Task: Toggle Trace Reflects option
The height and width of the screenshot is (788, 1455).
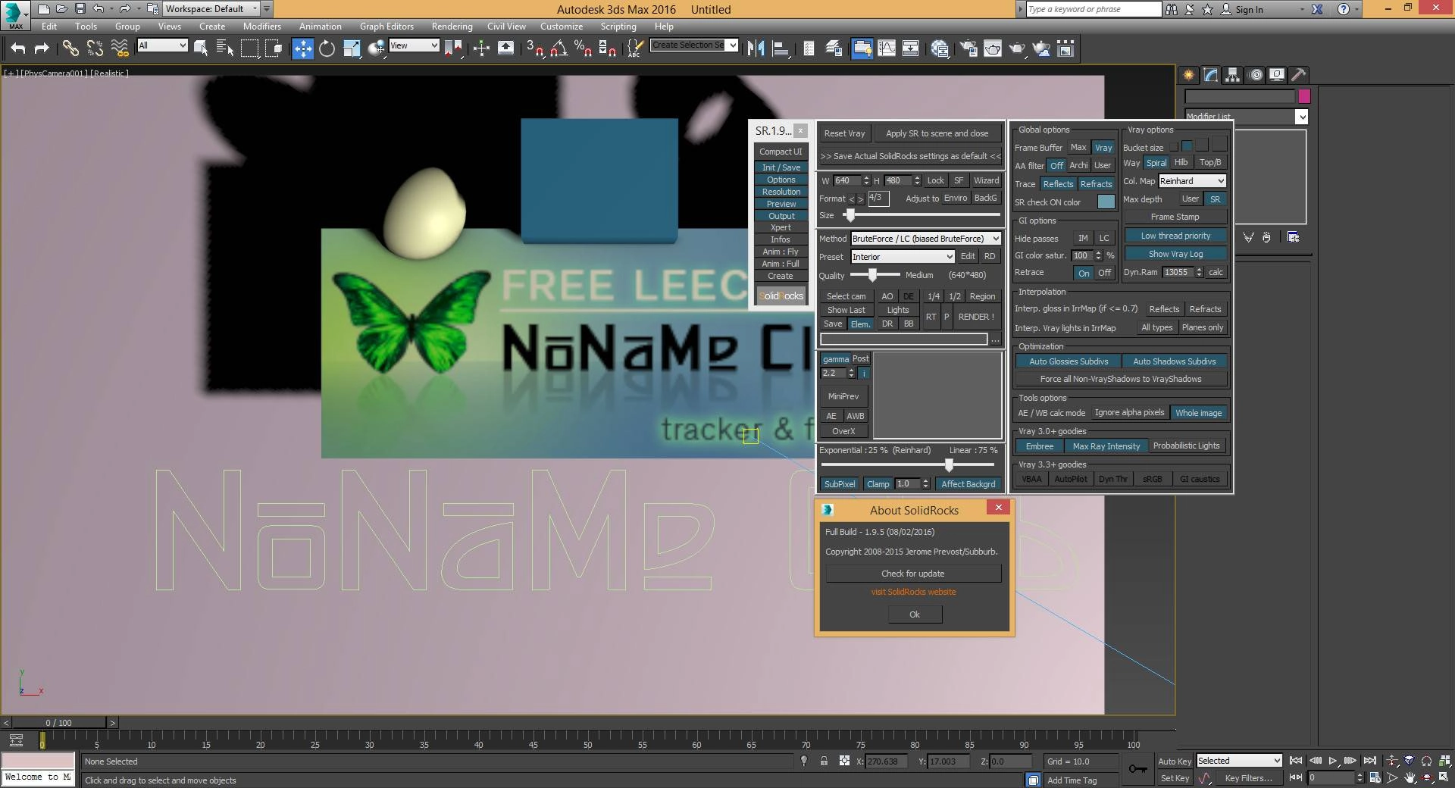Action: coord(1058,184)
